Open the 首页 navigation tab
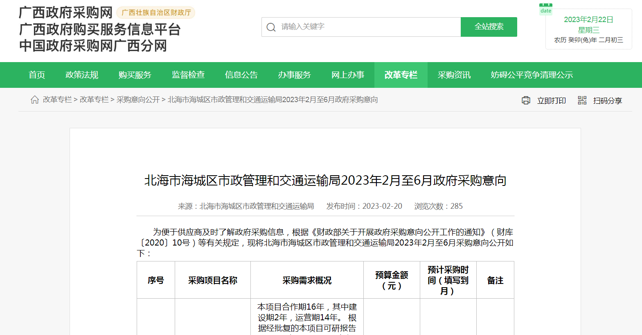The width and height of the screenshot is (642, 335). [37, 75]
